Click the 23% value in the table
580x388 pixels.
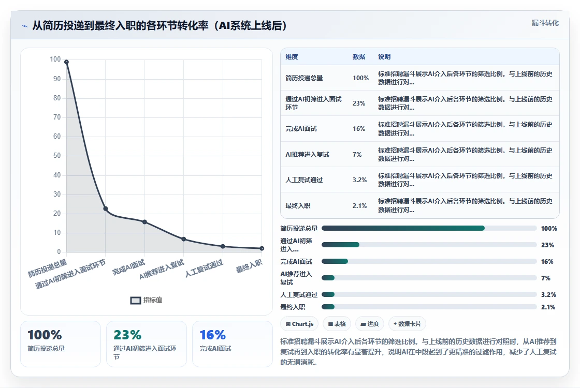pos(359,103)
